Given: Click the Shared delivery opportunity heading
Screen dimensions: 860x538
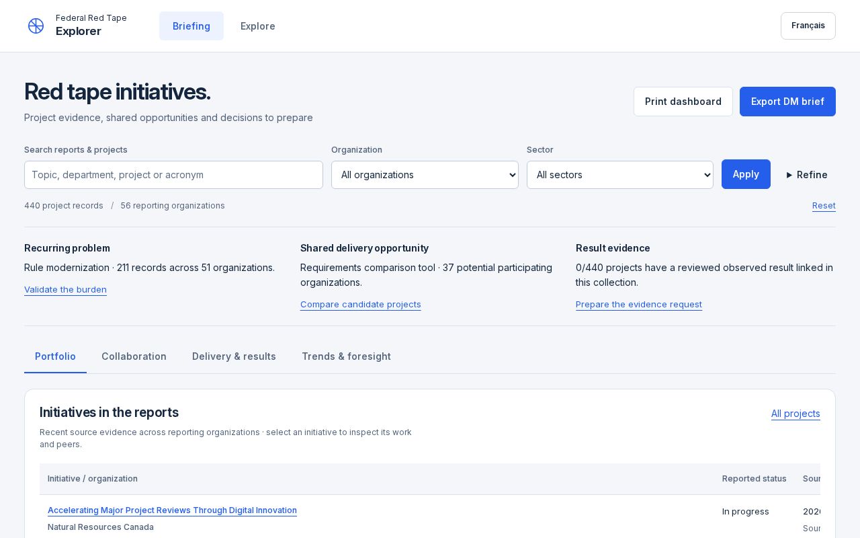Looking at the screenshot, I should [364, 248].
